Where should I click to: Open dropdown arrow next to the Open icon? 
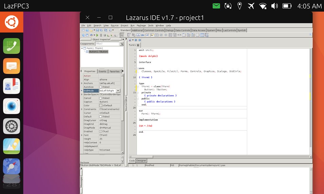[94, 30]
